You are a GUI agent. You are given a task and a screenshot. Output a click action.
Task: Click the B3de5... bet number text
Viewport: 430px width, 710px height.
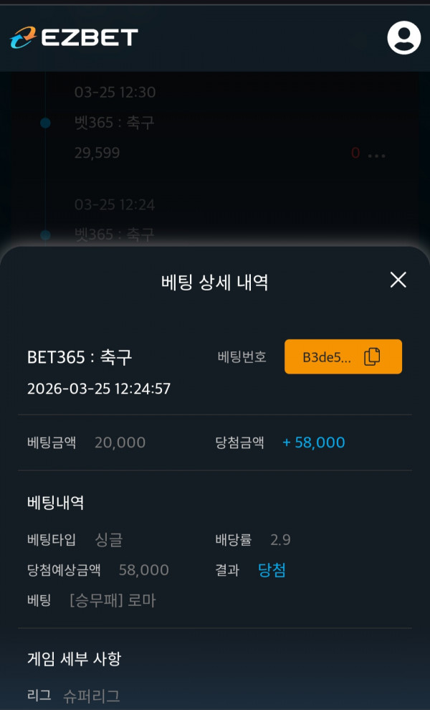[327, 357]
